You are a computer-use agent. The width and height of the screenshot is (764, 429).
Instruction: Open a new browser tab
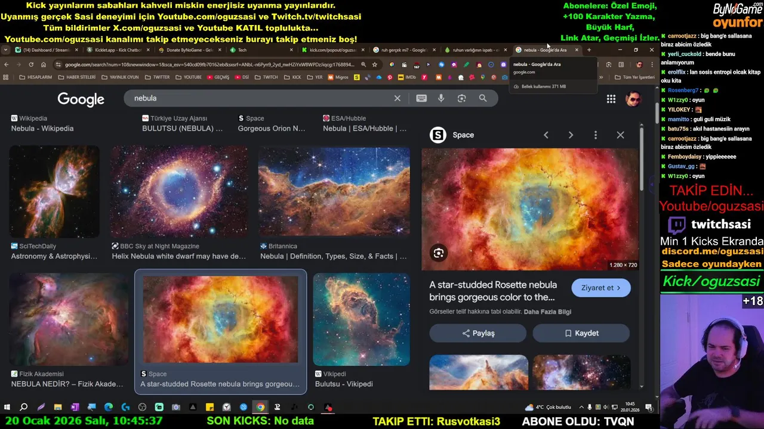(x=589, y=50)
